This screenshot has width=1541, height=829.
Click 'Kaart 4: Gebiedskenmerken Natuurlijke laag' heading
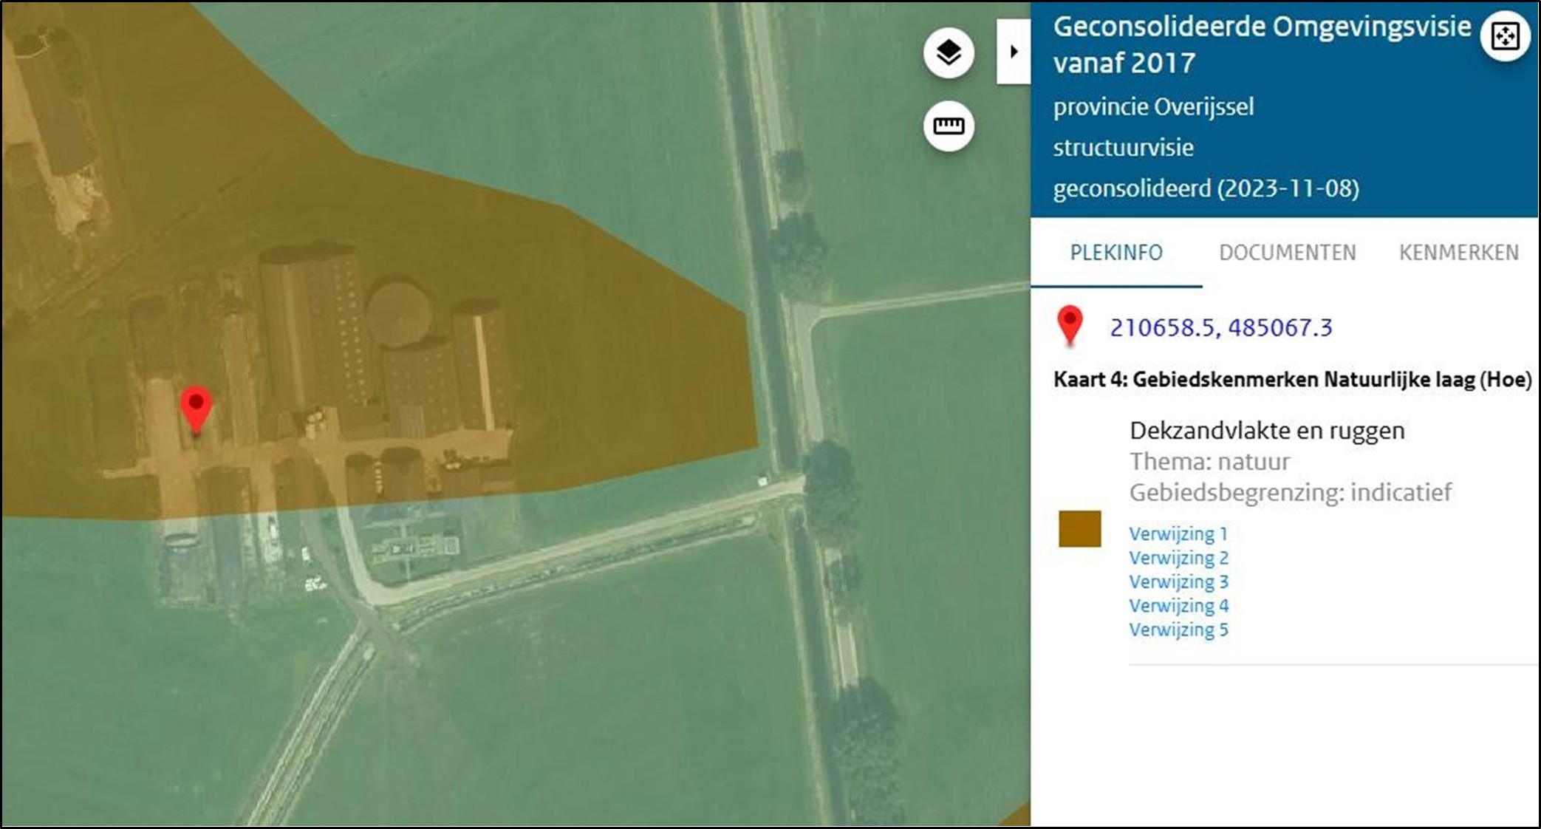(1292, 380)
